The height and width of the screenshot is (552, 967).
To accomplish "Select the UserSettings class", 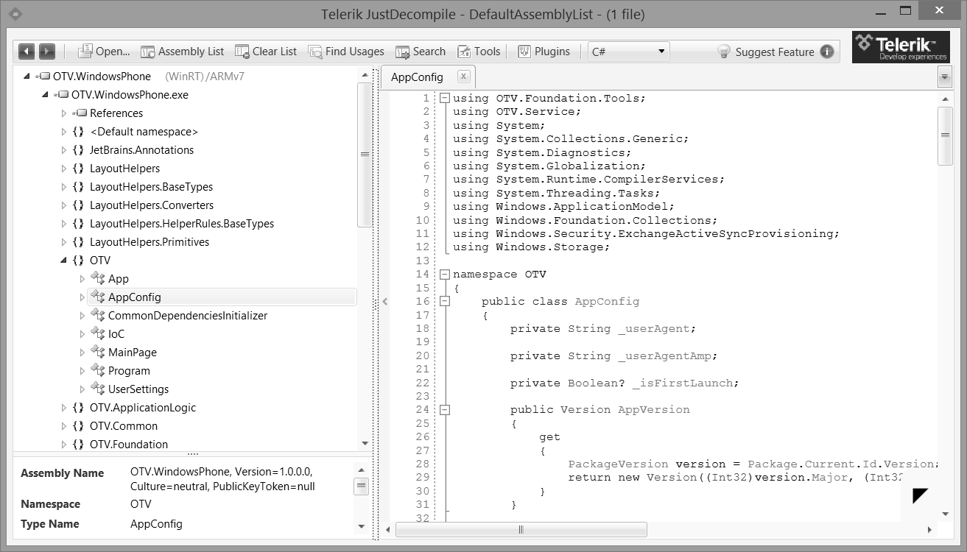I will [138, 389].
